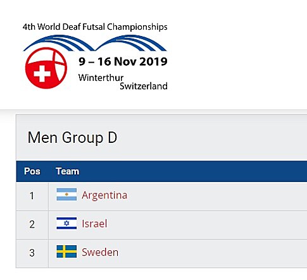Viewport: 307px width, 280px height.
Task: Click the blue table header bar
Action: [x=161, y=171]
